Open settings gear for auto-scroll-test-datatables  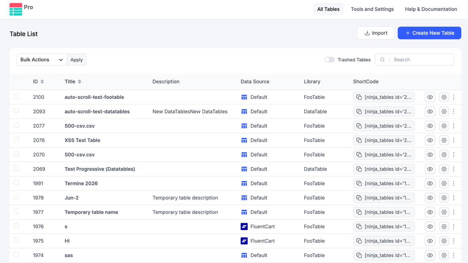pos(444,112)
